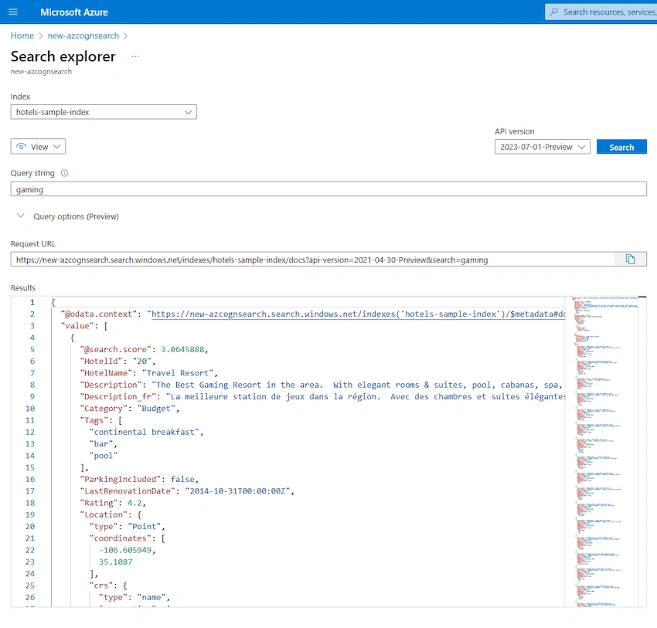
Task: Click the blue Search button
Action: [621, 147]
